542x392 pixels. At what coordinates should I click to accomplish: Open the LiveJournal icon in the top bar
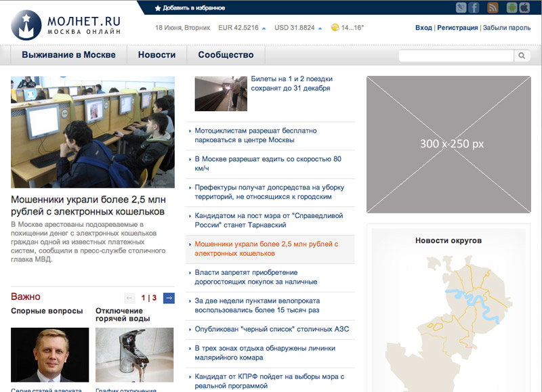click(461, 7)
